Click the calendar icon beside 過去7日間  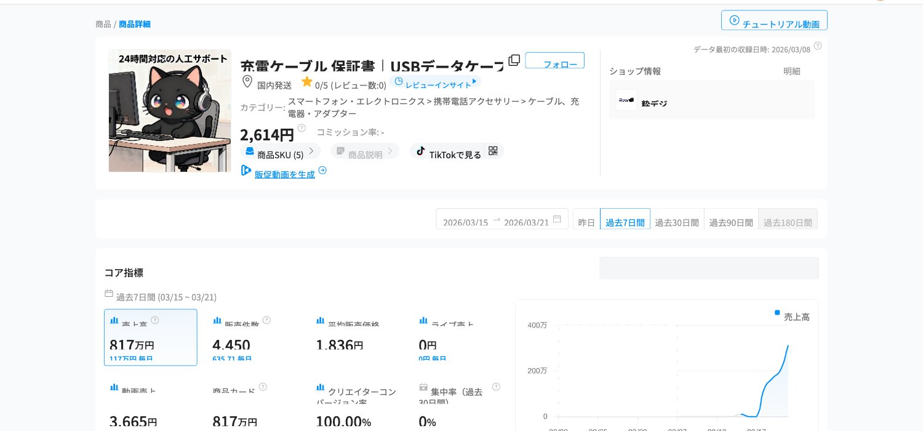(x=109, y=294)
